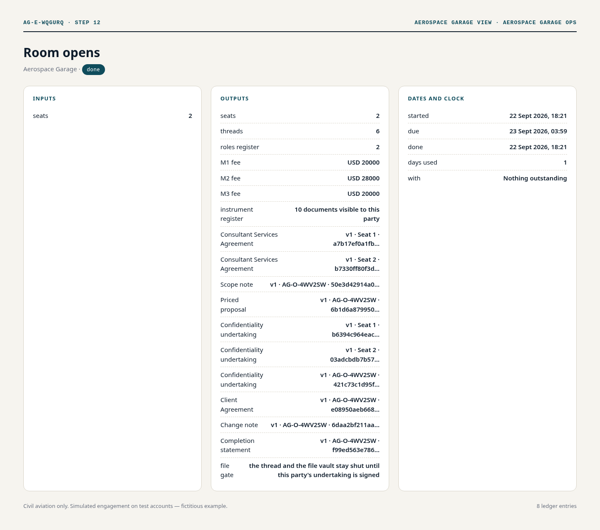Click the Confidentiality undertaking hash 'b6394c964eac…'

[356, 335]
